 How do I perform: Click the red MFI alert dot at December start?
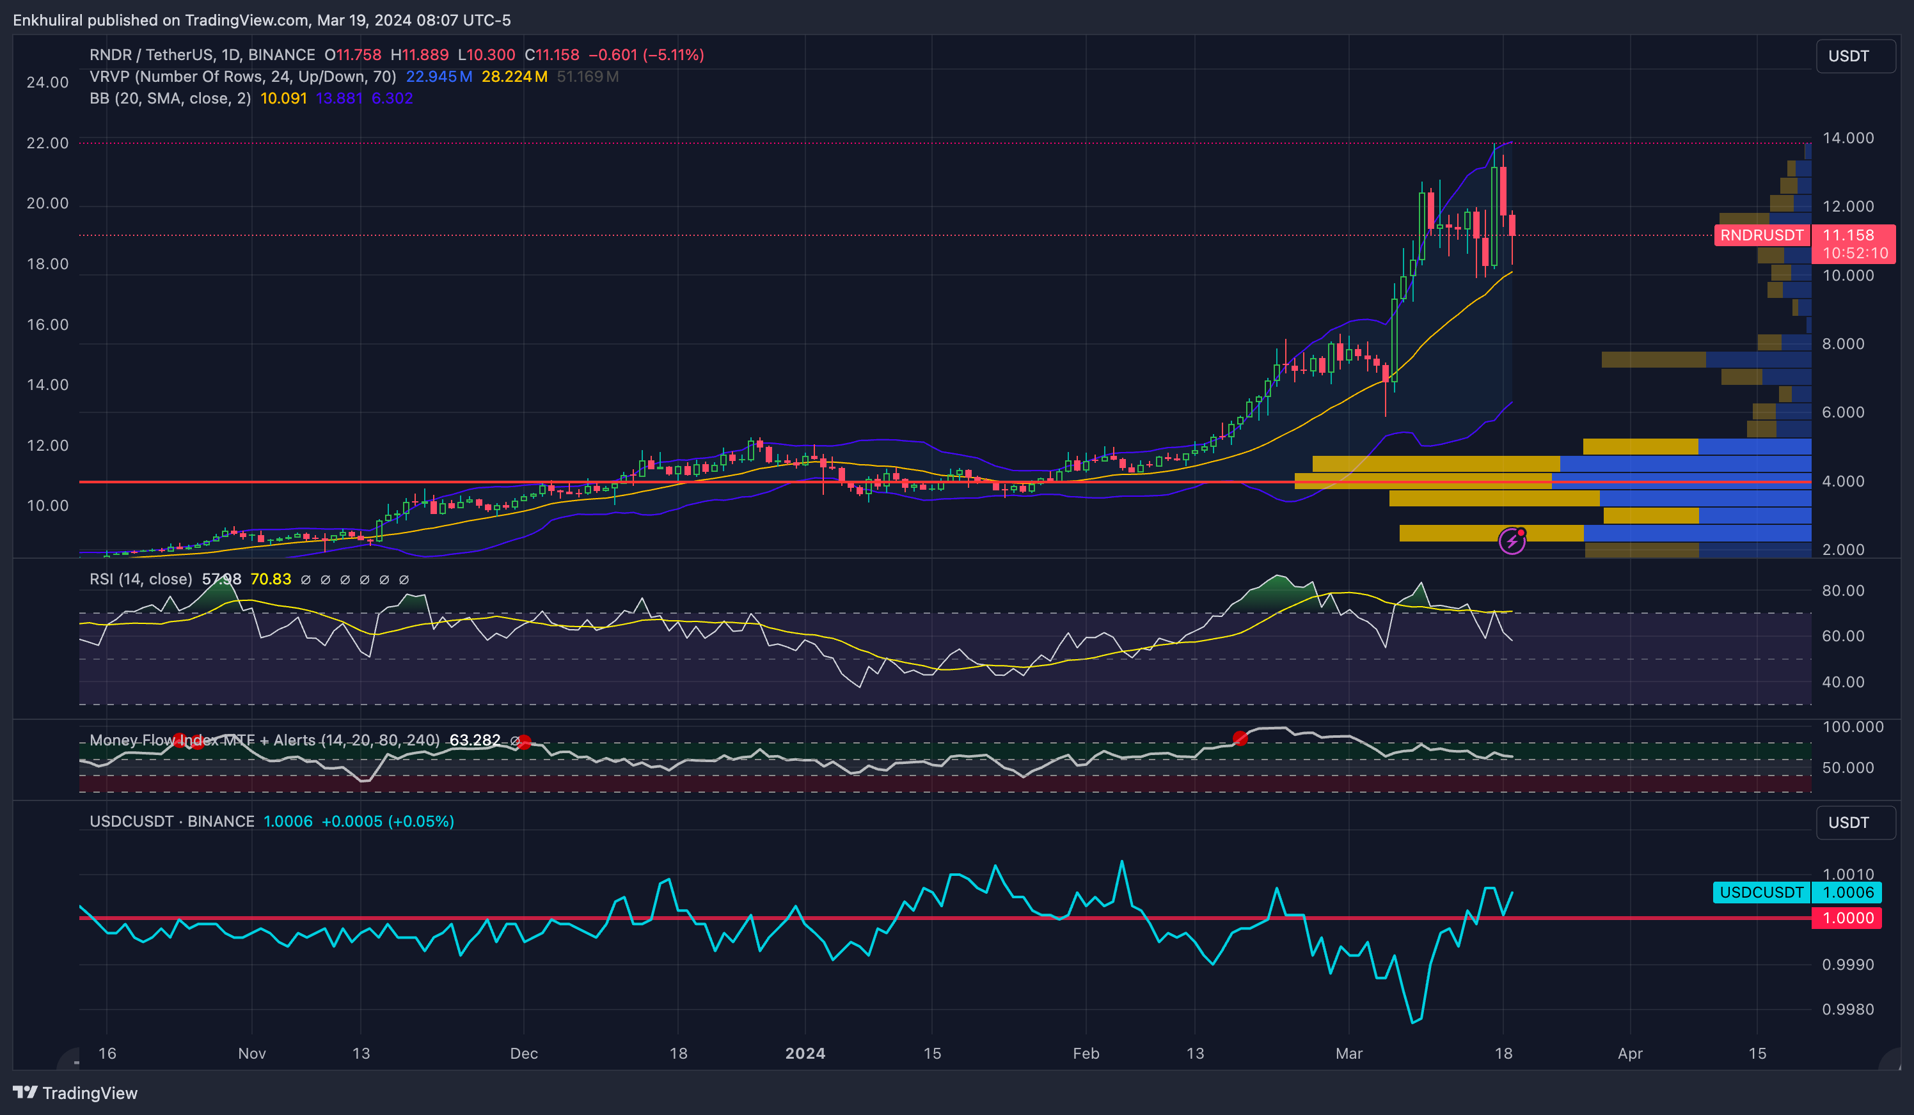pyautogui.click(x=523, y=742)
